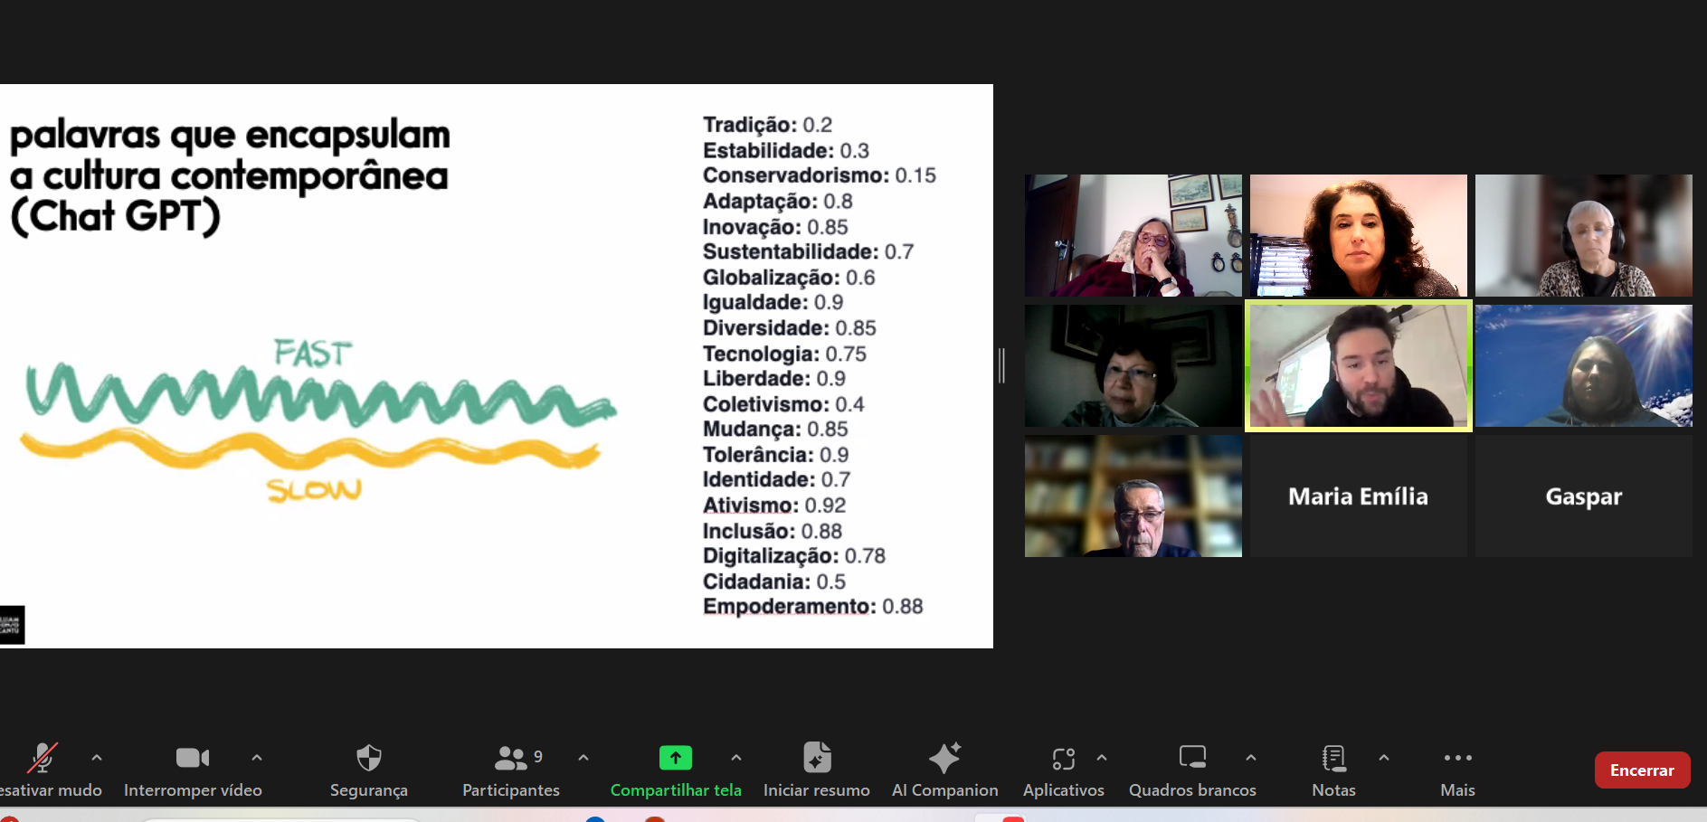The height and width of the screenshot is (822, 1707).
Task: Open the Participantes panel
Action: [511, 758]
